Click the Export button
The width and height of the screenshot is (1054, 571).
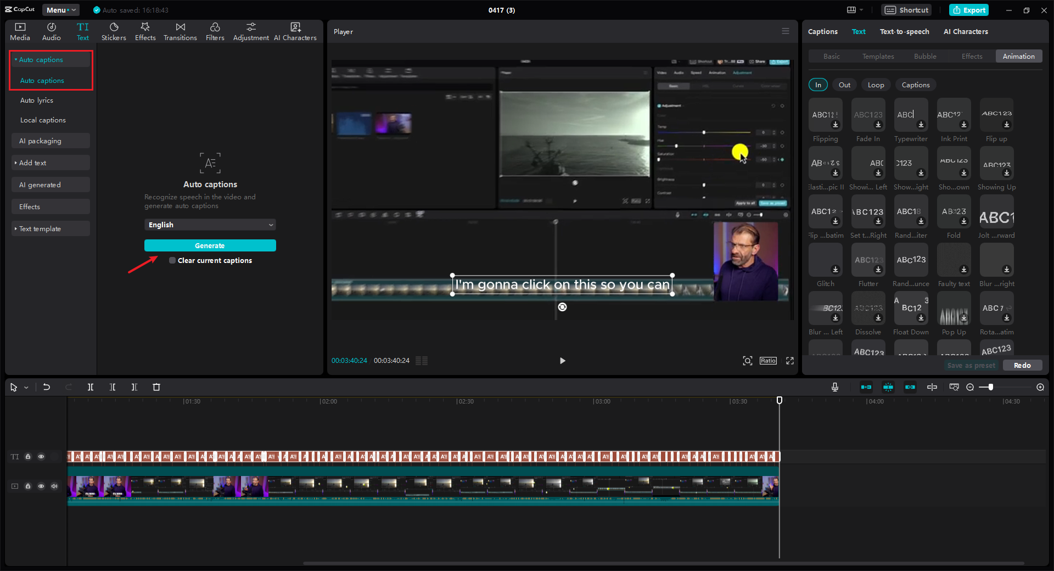tap(969, 10)
